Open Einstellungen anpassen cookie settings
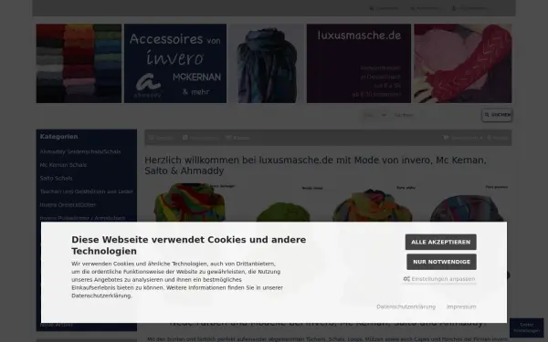The width and height of the screenshot is (548, 342). (439, 279)
